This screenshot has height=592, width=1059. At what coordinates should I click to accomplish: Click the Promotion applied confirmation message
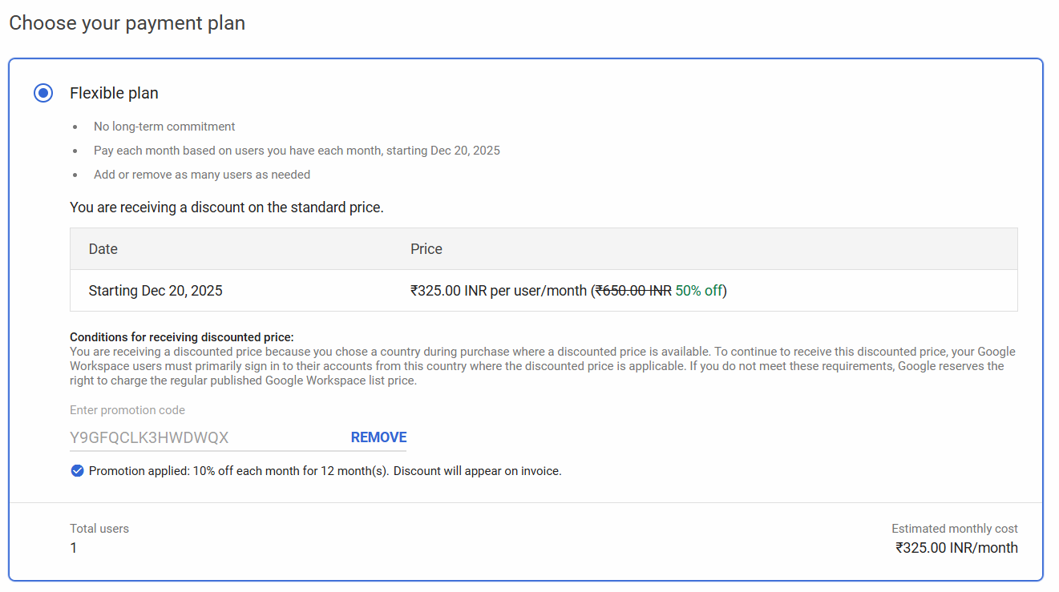click(325, 471)
